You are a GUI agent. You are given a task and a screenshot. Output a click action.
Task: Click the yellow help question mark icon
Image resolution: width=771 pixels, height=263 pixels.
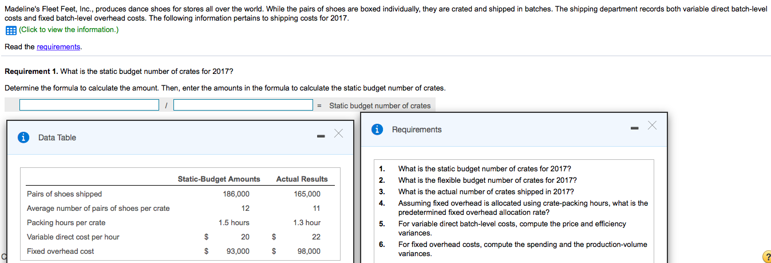(x=766, y=257)
